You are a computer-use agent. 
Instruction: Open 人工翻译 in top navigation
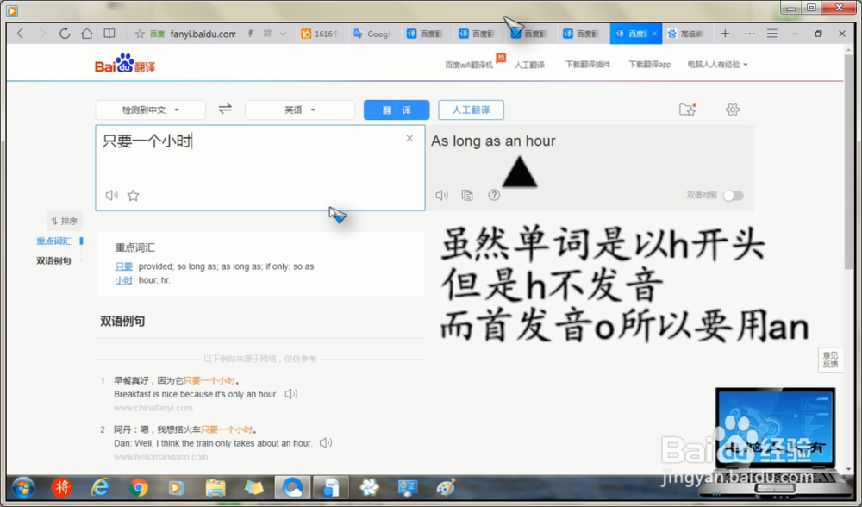pyautogui.click(x=529, y=65)
